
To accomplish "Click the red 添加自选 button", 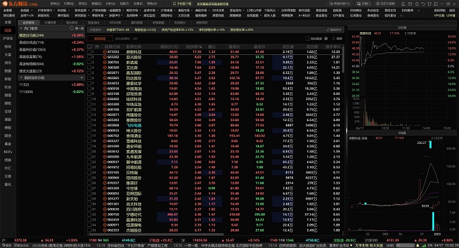I will click(100, 39).
